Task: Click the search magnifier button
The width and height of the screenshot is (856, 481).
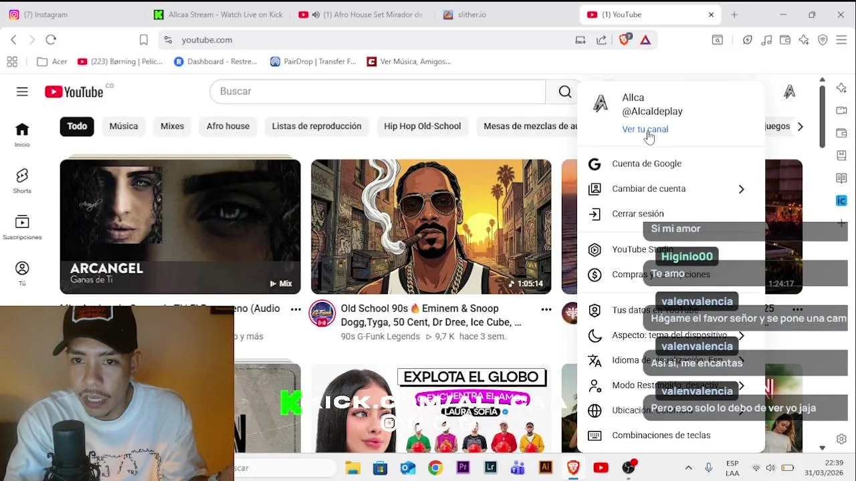Action: pos(565,92)
